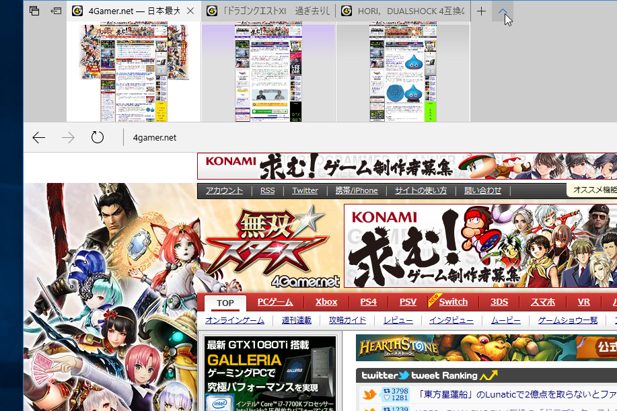Collapse the tab previews with chevron
The height and width of the screenshot is (411, 617).
pyautogui.click(x=503, y=11)
